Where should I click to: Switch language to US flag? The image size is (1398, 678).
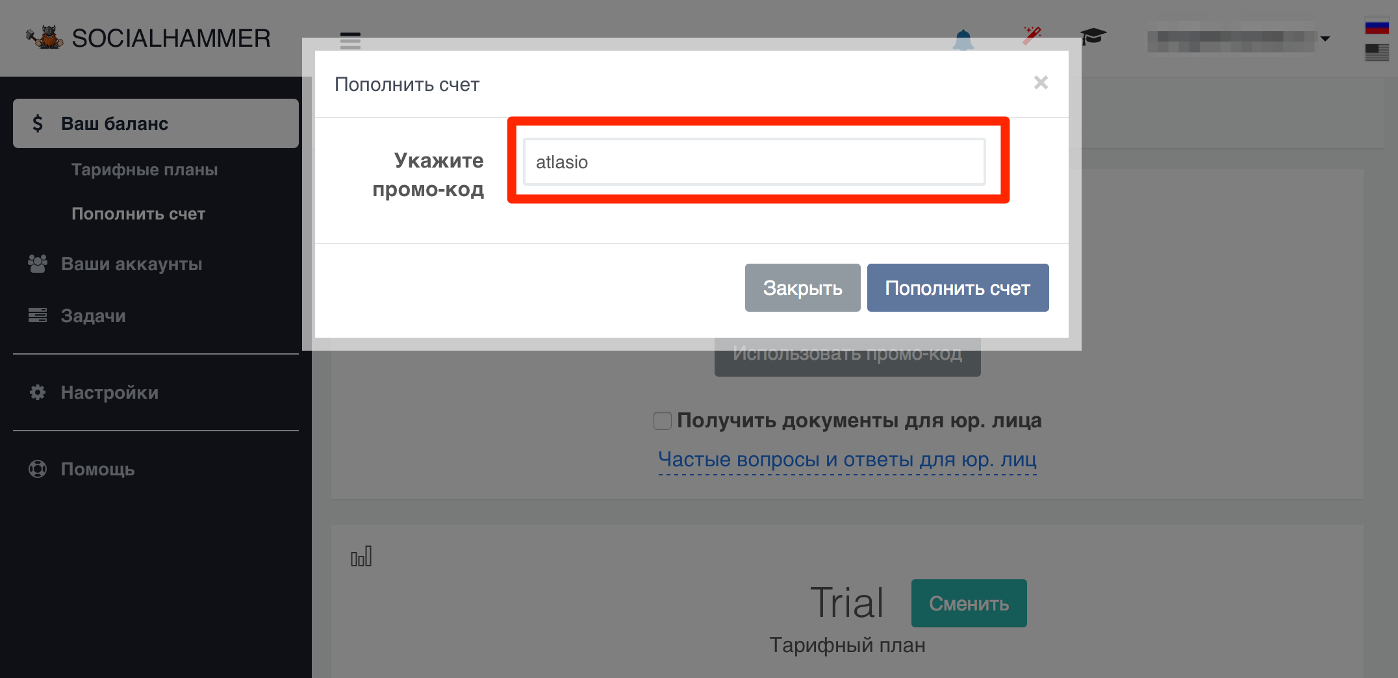tap(1377, 52)
